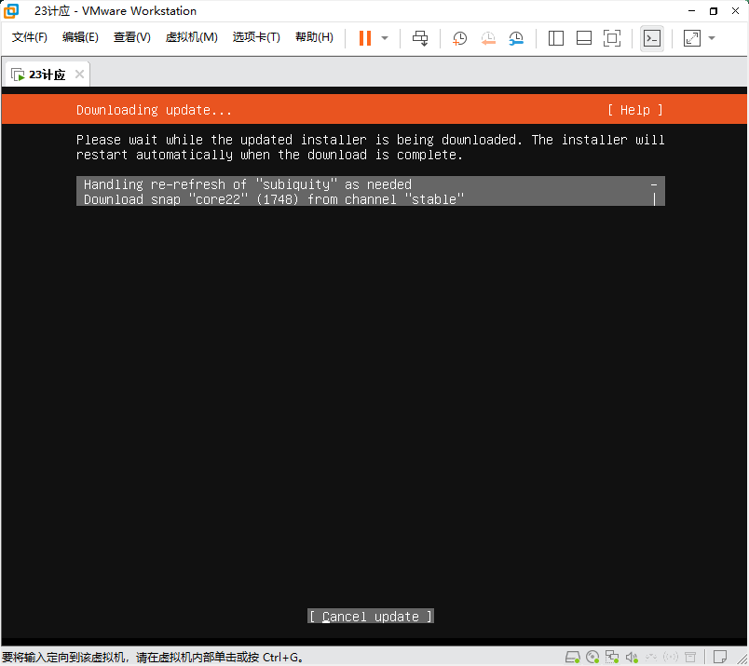Toggle the thumbnail bar view icon

tap(584, 38)
